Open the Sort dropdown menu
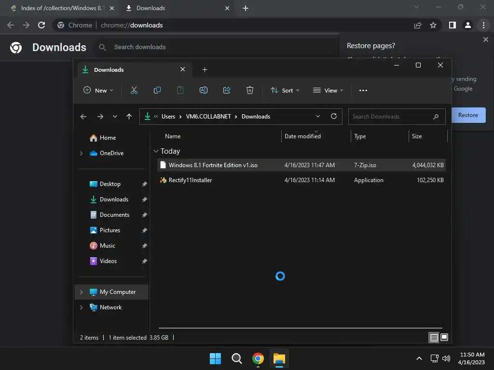The image size is (494, 370). tap(285, 90)
